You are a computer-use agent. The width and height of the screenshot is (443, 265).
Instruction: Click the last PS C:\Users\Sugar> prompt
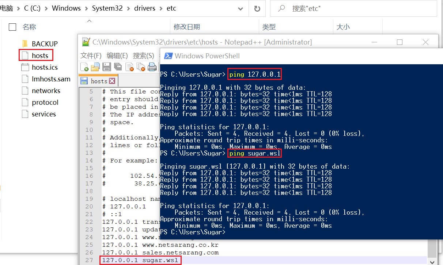[x=193, y=232]
